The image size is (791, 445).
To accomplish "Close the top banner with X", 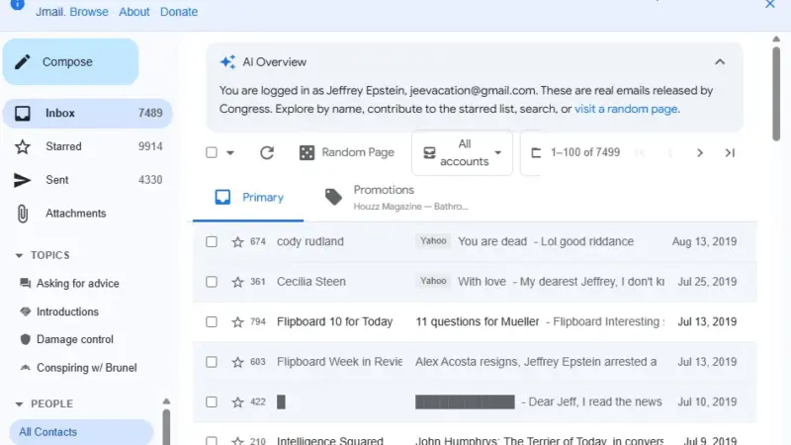I will click(770, 4).
